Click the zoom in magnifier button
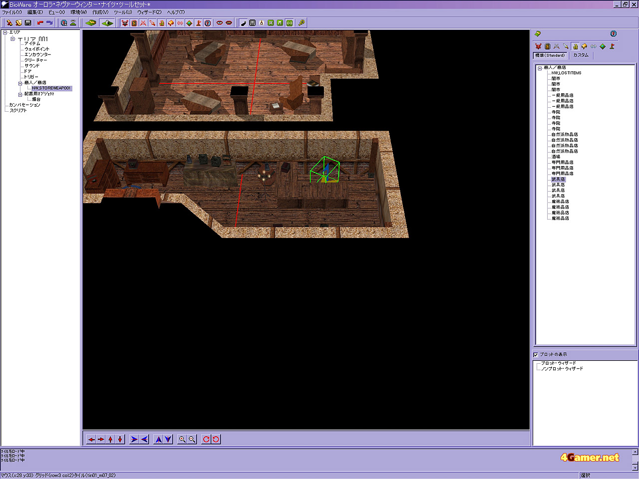Screen dimensions: 639x479 click(182, 440)
